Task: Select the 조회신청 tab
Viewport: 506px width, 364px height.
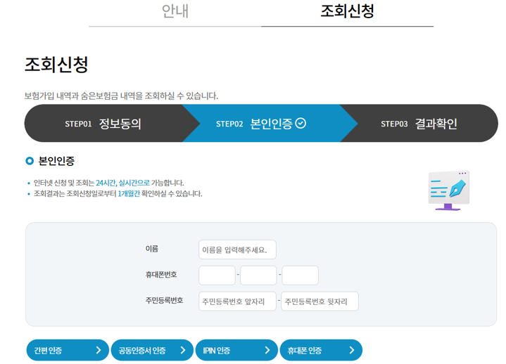Action: coord(347,13)
